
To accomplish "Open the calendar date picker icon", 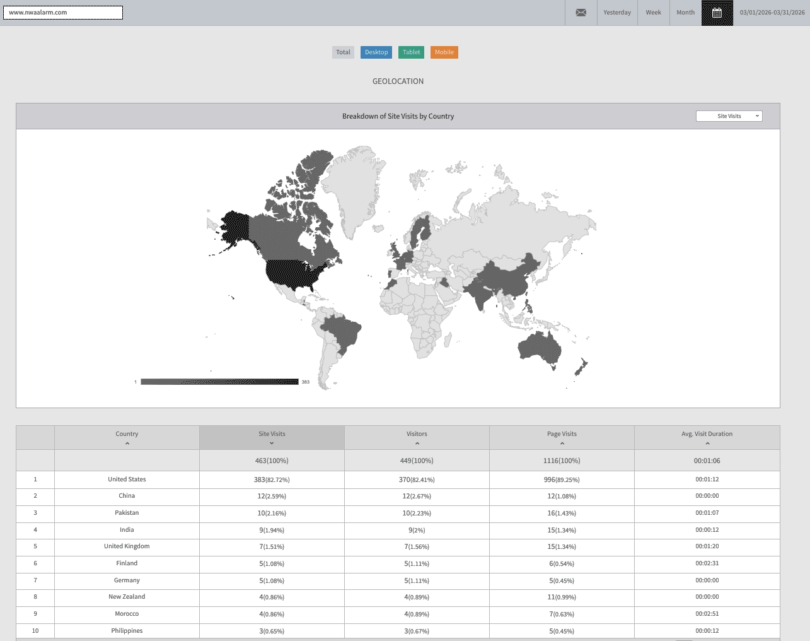I will pos(717,13).
